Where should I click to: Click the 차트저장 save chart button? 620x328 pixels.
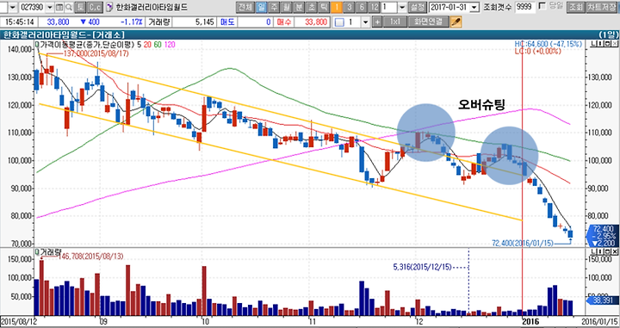point(601,8)
